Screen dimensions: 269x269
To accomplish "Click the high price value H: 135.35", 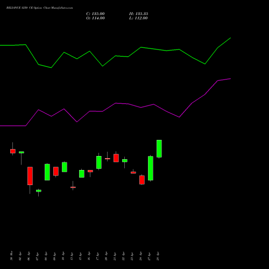I will 139,14.
